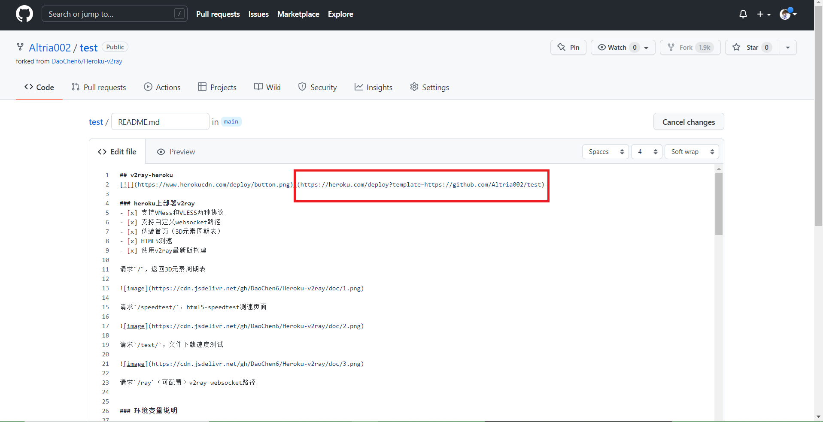Click the '### 环境变量说明' heading text
823x422 pixels.
[x=149, y=411]
